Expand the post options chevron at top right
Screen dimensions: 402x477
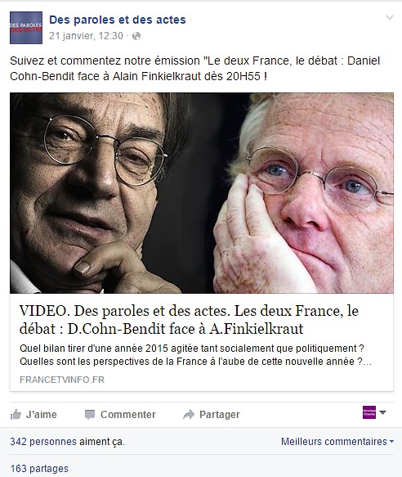(x=390, y=17)
